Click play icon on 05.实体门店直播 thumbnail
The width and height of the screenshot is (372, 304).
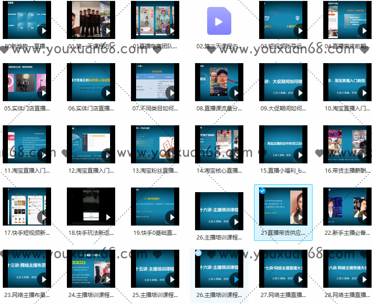click(44, 93)
